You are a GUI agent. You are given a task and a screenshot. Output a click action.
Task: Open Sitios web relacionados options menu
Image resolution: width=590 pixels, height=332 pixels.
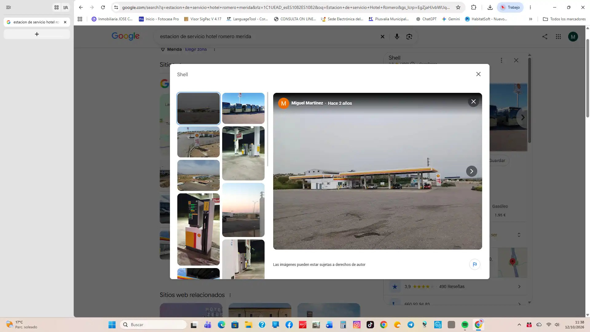(230, 295)
